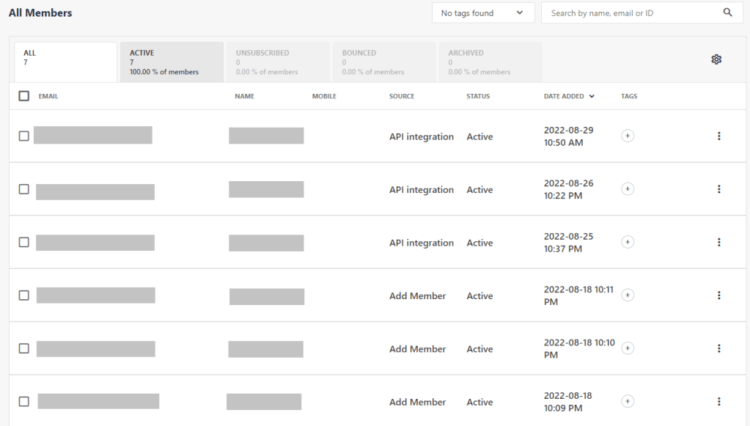Screen dimensions: 750x426
Task: Open the Bounced members tab
Action: pos(383,62)
